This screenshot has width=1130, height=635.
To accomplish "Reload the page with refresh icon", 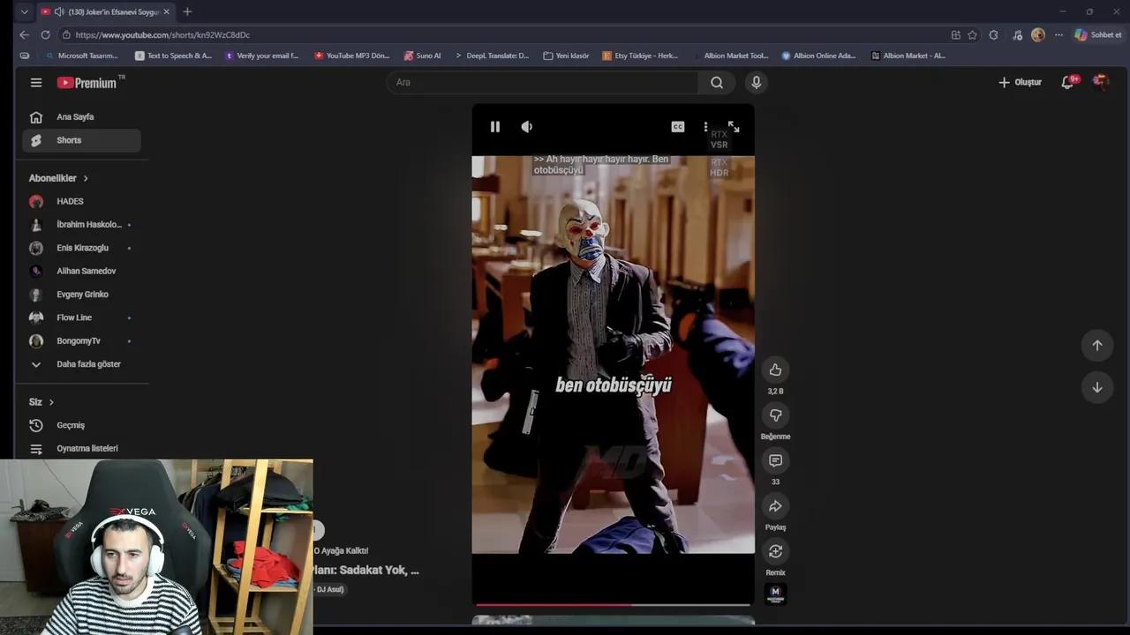I will point(45,34).
